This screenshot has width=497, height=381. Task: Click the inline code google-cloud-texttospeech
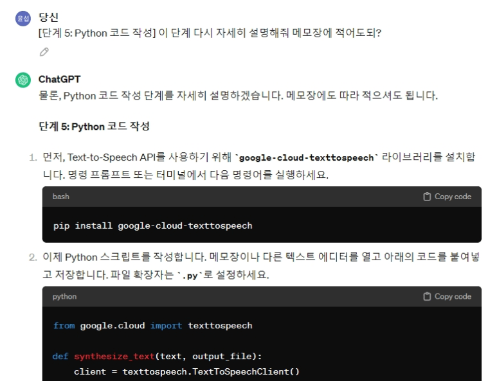click(x=307, y=157)
